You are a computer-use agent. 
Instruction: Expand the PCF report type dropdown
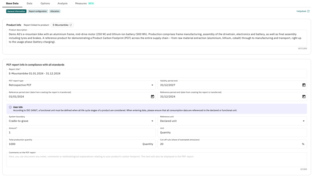point(152,85)
